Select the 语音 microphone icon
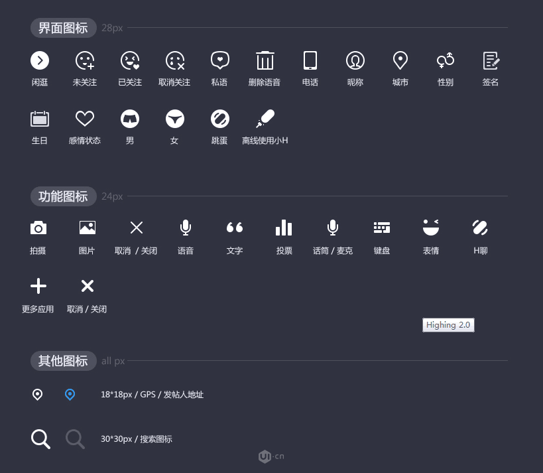 click(186, 228)
